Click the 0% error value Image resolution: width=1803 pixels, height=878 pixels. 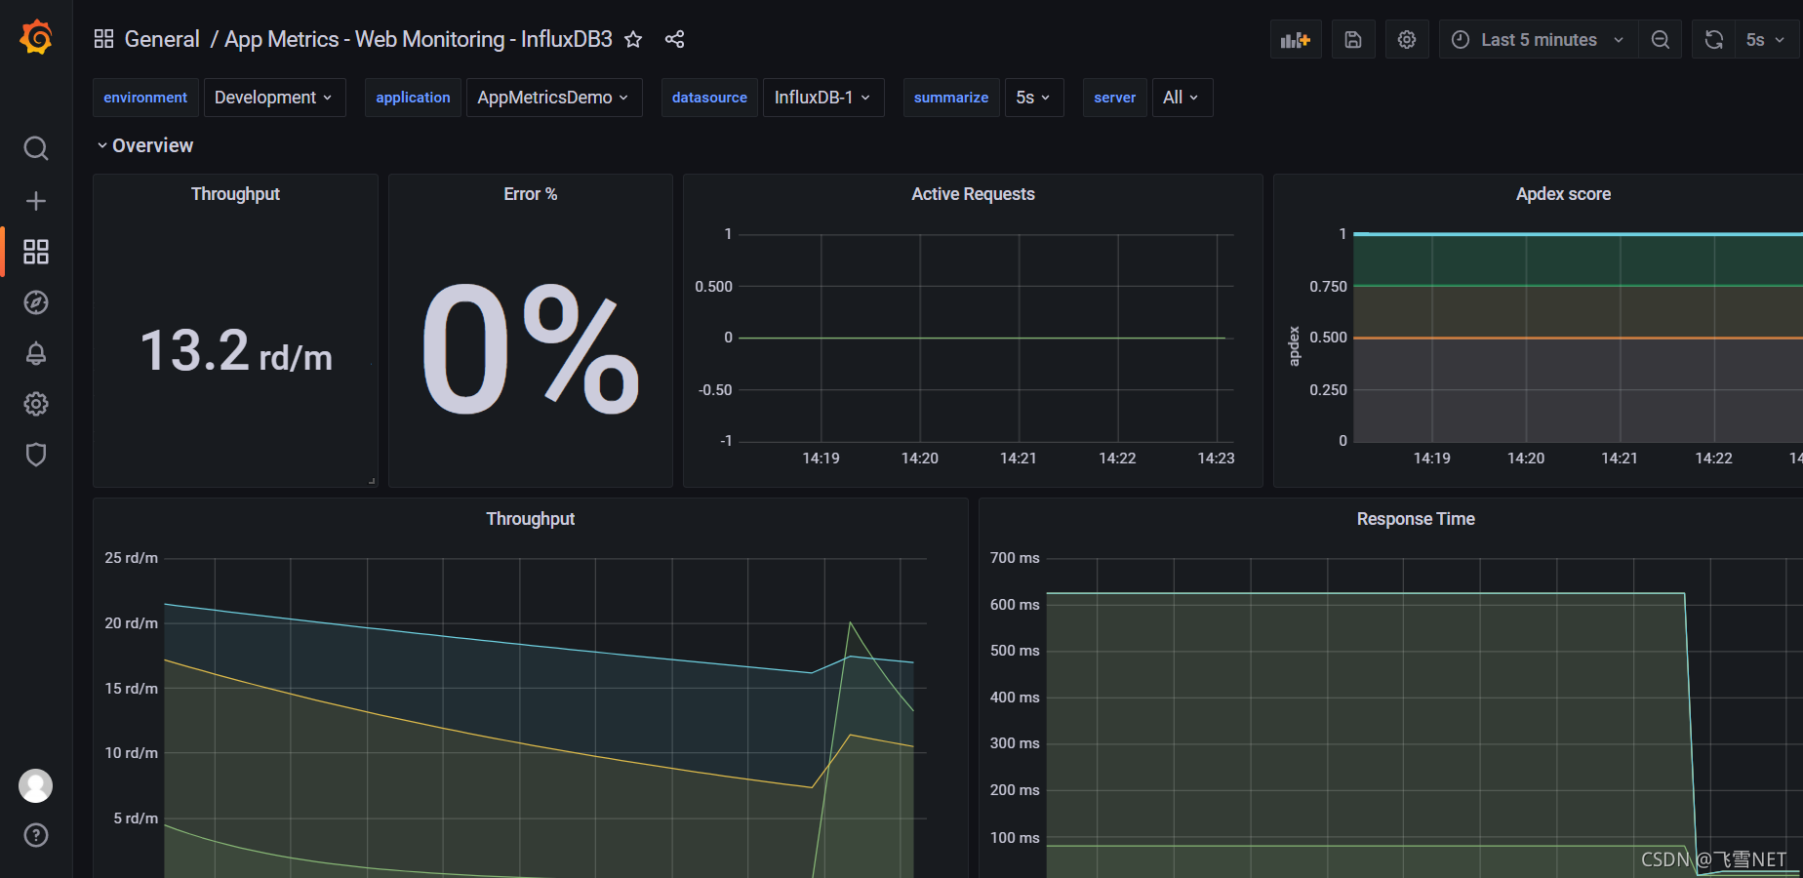pyautogui.click(x=531, y=348)
